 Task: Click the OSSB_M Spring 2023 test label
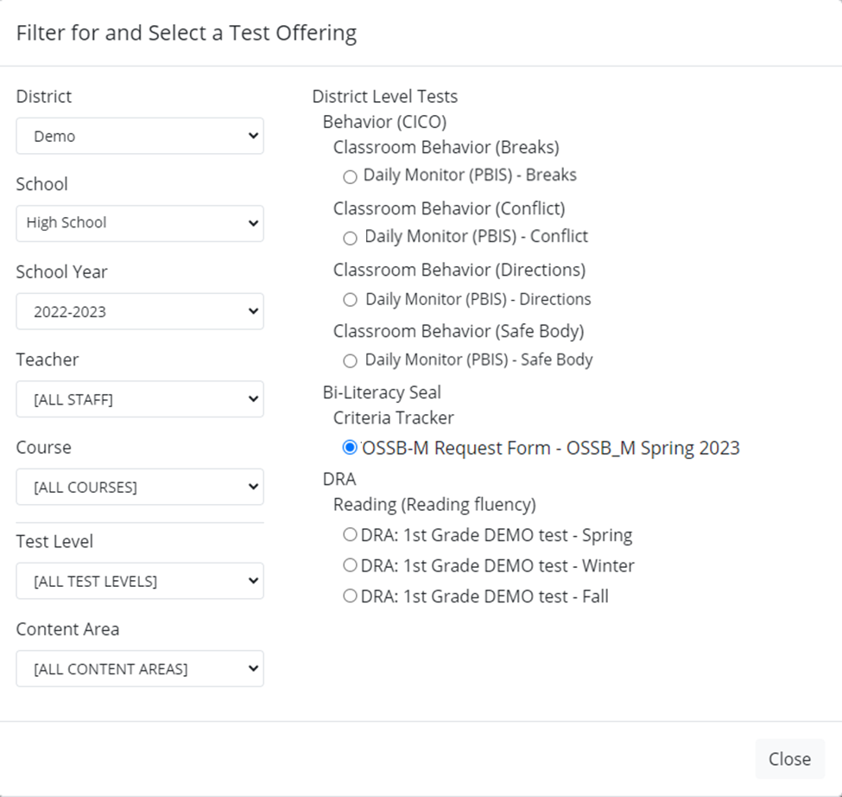(x=551, y=448)
